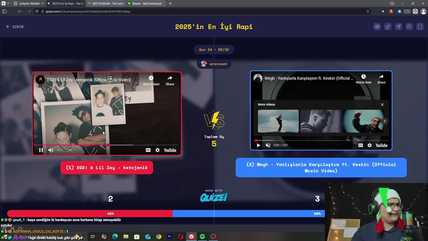Open settings gear on Wegh video
Viewport: 428px width, 241px height.
(369, 145)
